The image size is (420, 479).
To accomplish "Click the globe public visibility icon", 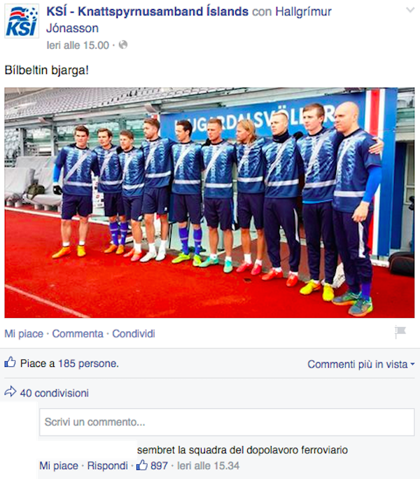I will click(123, 45).
